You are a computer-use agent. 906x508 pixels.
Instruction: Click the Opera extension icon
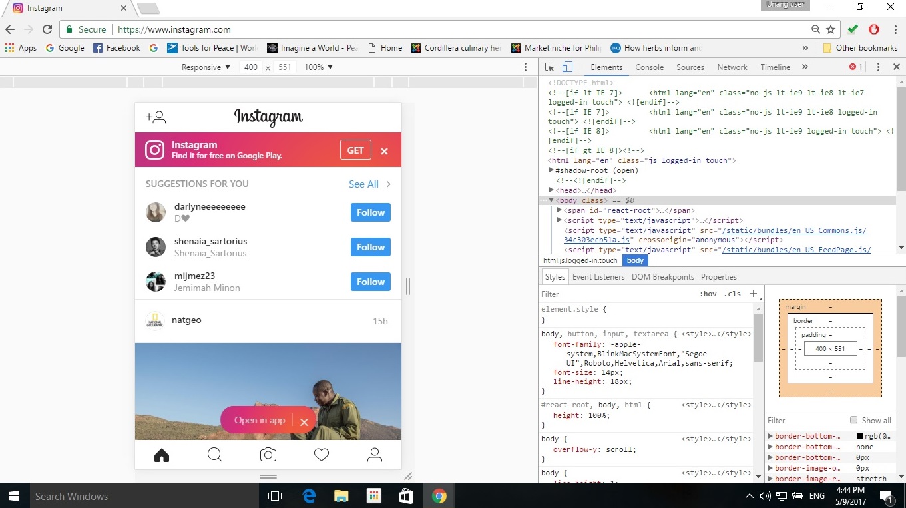pyautogui.click(x=874, y=29)
